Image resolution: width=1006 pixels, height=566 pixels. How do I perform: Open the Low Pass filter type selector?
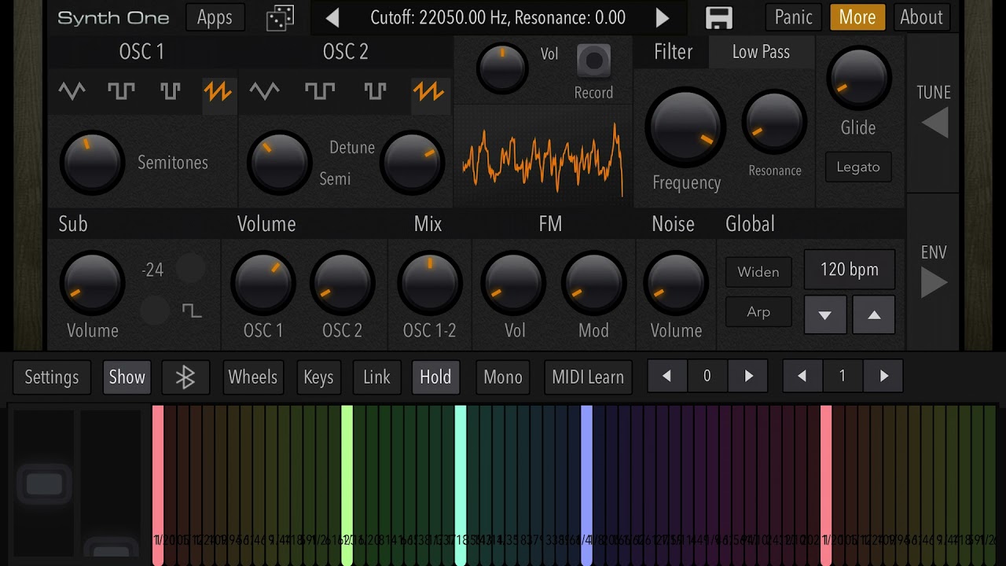[761, 52]
